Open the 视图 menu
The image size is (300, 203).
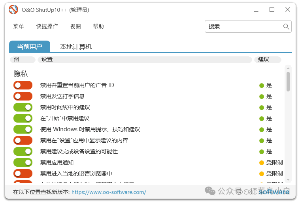tap(75, 26)
